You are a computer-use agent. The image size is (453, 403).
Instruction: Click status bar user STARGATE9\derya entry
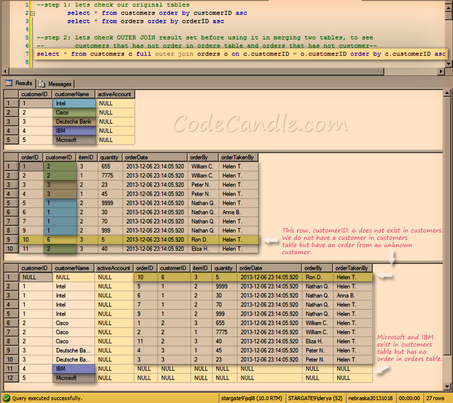315,398
